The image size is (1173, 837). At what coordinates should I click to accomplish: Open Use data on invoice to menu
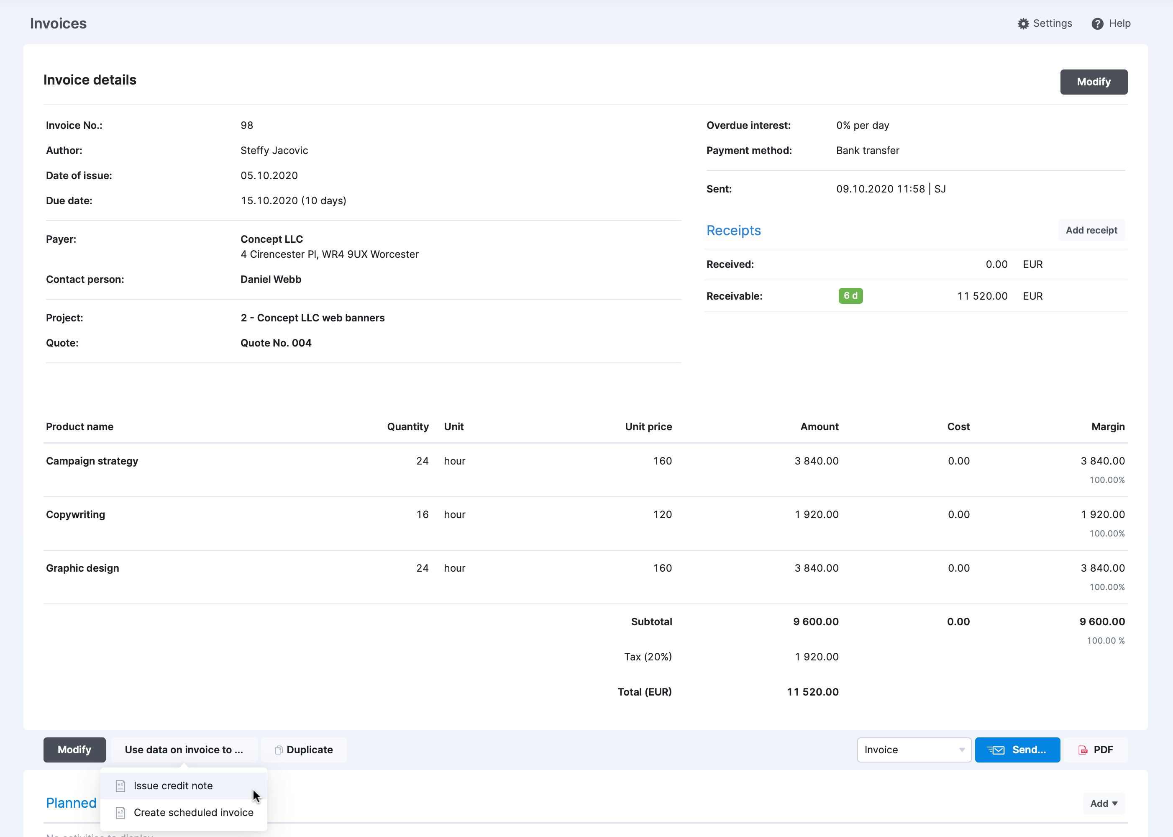point(184,750)
